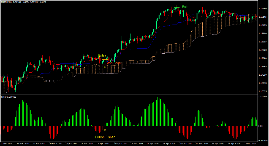Viewport: 269px width, 146px height.
Task: Click the up arrow below the entry candle
Action: pos(105,67)
